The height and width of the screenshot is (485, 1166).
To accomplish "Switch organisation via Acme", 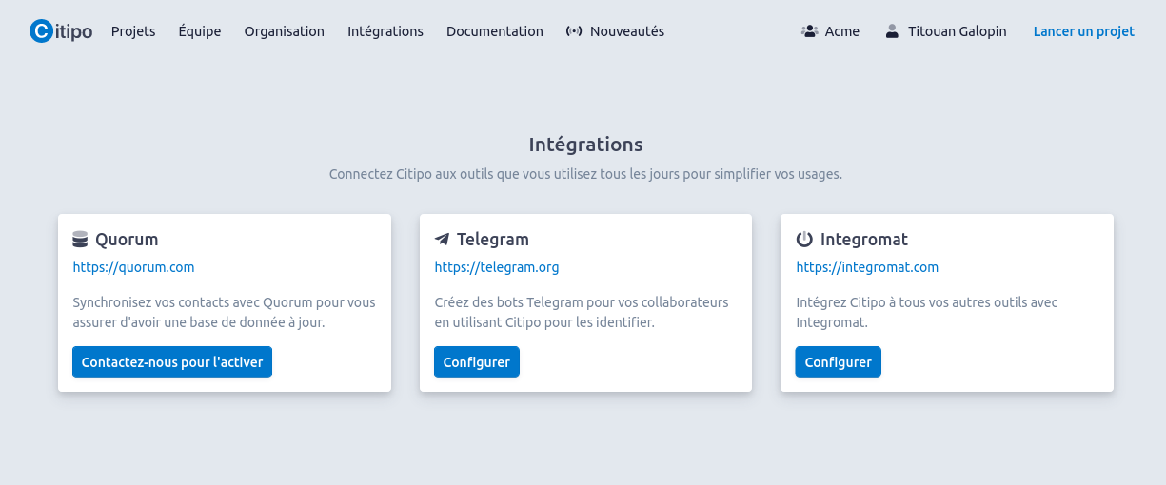I will (x=841, y=31).
